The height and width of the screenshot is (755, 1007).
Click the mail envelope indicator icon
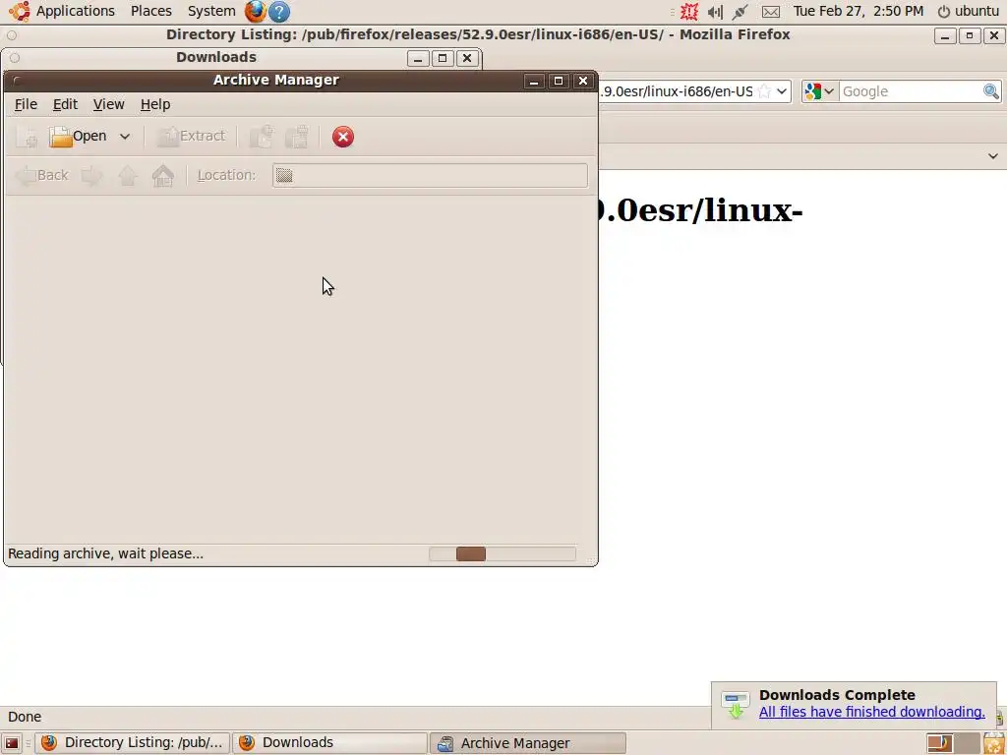pyautogui.click(x=771, y=12)
